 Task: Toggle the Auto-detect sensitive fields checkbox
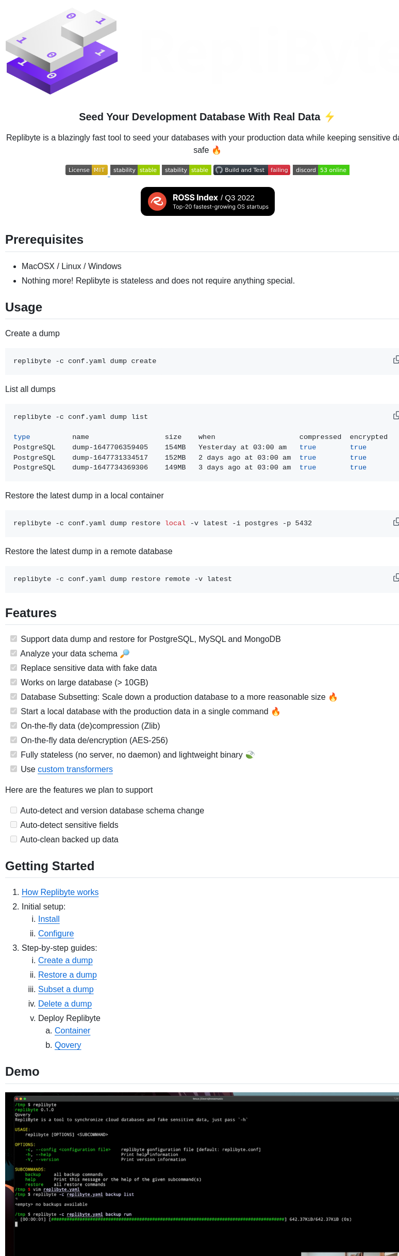coord(13,824)
